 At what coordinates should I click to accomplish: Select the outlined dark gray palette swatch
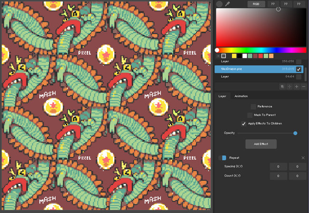(x=223, y=56)
